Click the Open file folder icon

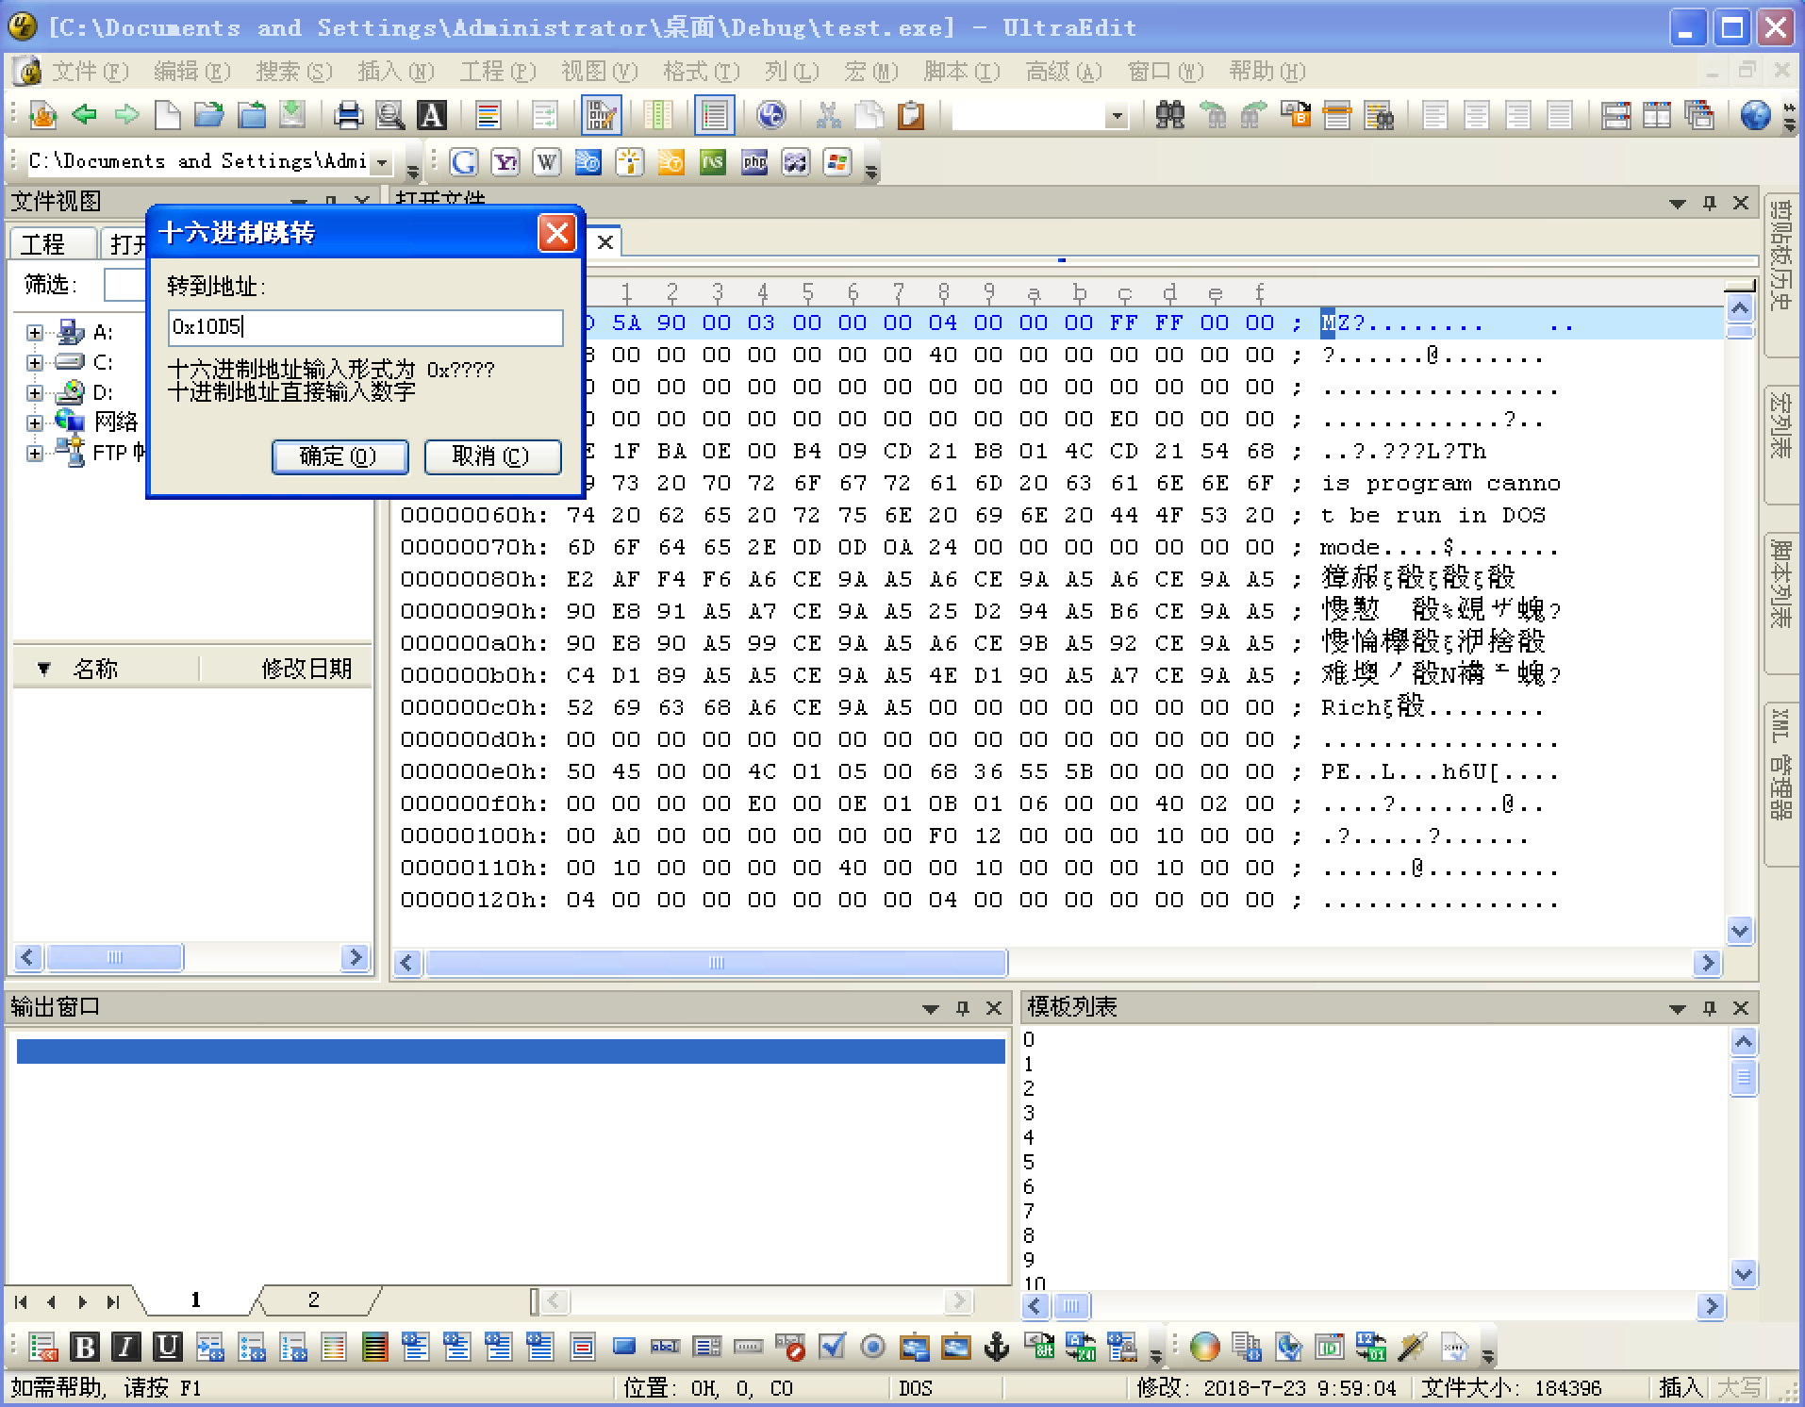[208, 115]
